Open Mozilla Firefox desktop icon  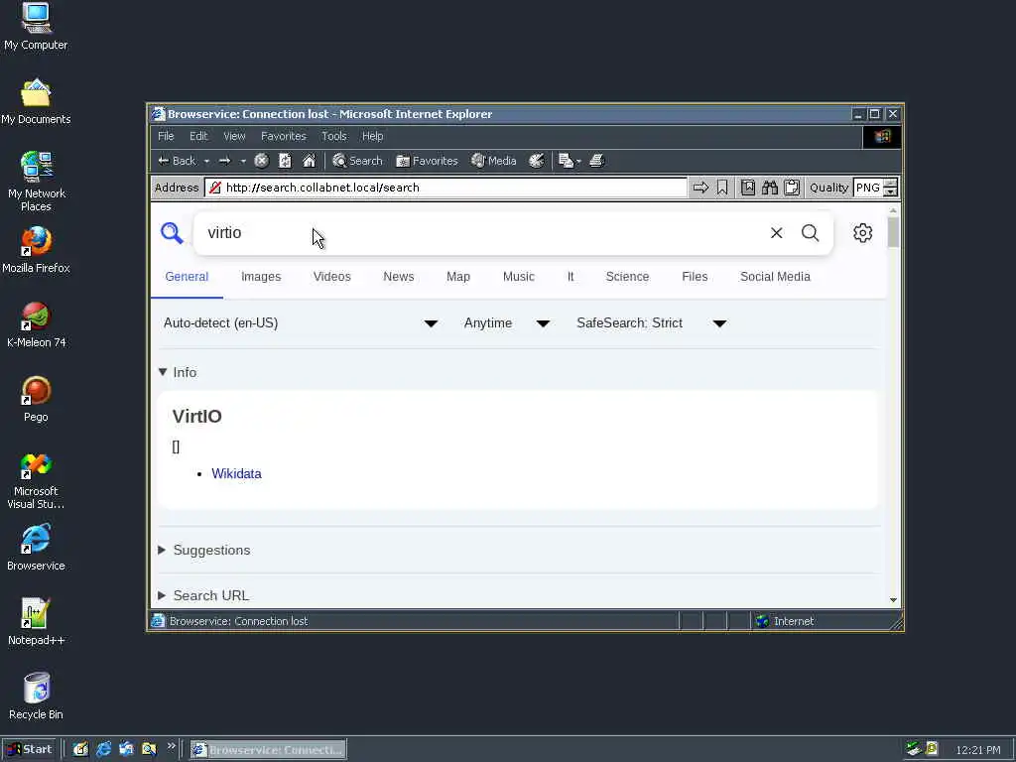pos(36,250)
